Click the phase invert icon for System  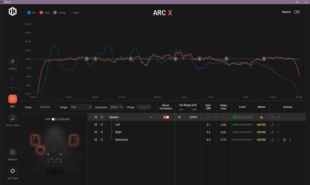click(x=272, y=117)
